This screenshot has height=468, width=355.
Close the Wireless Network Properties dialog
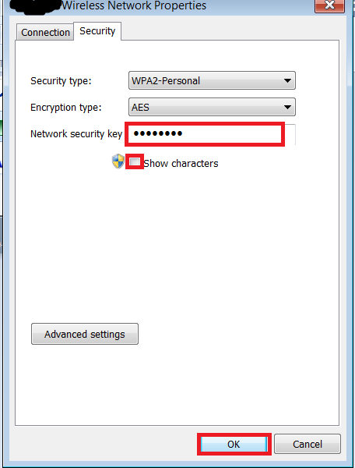(x=329, y=5)
